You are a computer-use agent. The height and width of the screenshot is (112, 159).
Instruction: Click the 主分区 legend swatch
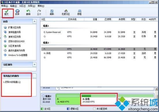click(42, 109)
